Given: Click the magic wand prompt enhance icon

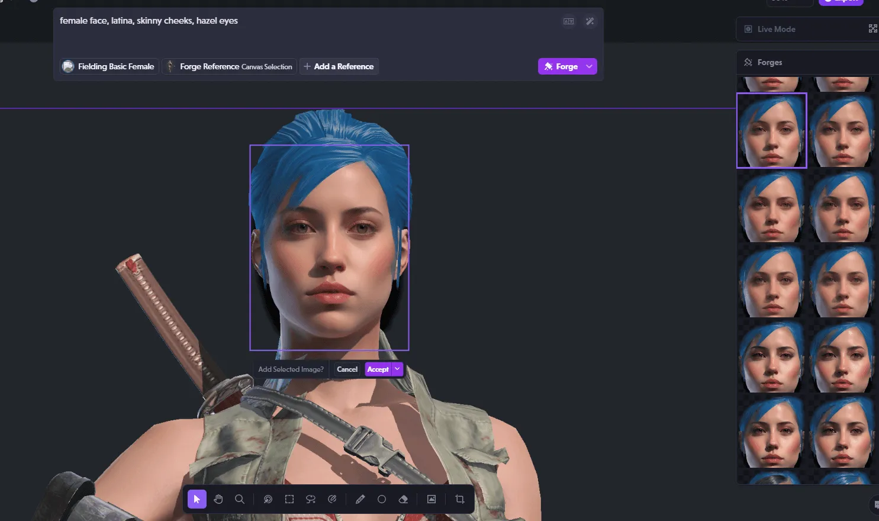Looking at the screenshot, I should click(x=590, y=21).
